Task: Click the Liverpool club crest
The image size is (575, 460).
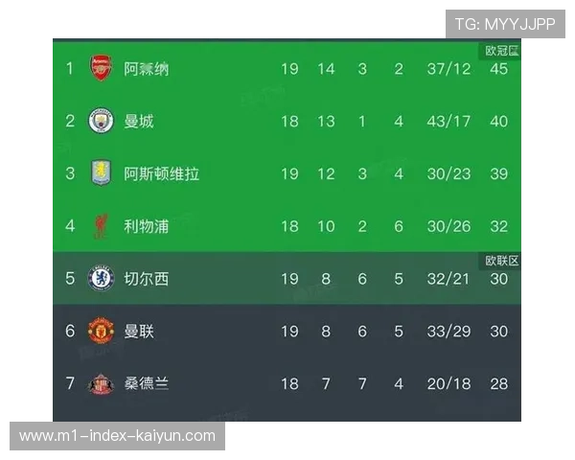Action: click(x=101, y=226)
